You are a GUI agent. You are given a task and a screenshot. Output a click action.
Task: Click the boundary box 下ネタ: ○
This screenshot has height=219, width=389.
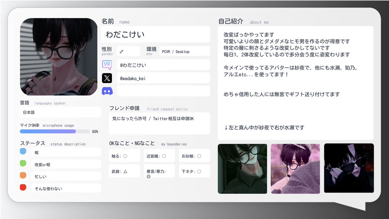[194, 171]
